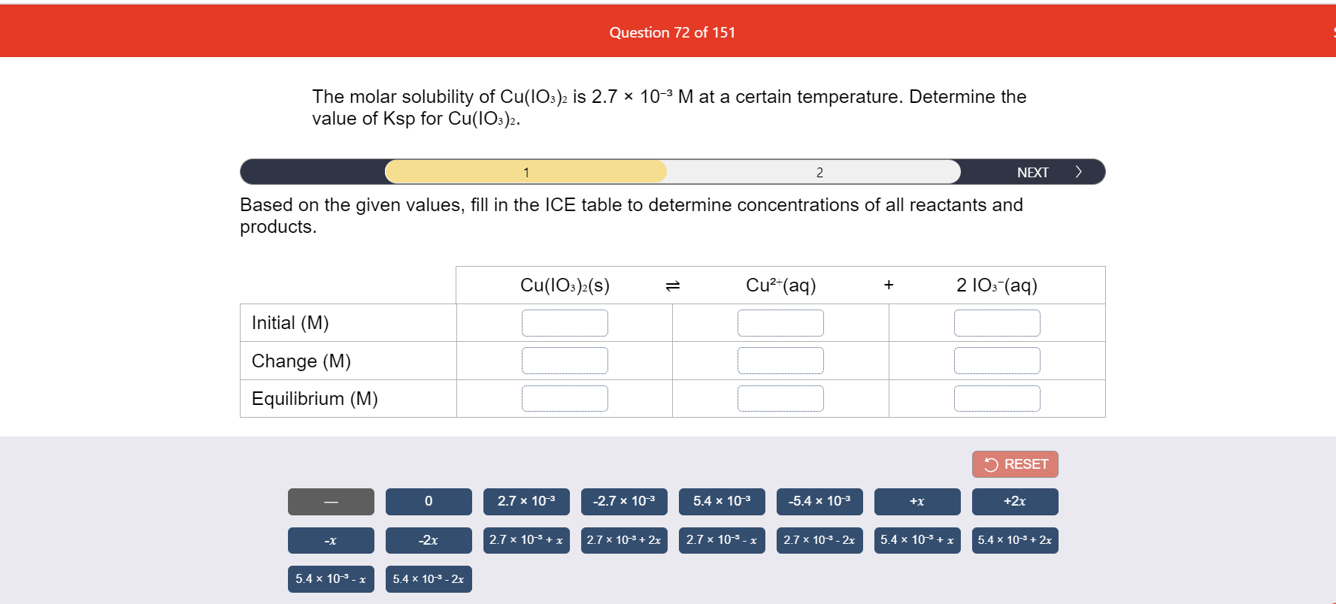Choose the +2x answer chip

[1015, 501]
